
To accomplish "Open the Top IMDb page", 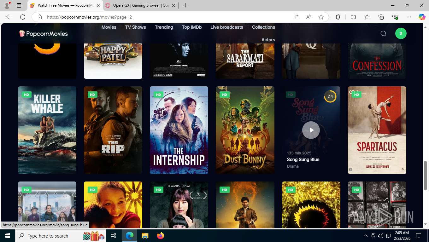I will [192, 27].
